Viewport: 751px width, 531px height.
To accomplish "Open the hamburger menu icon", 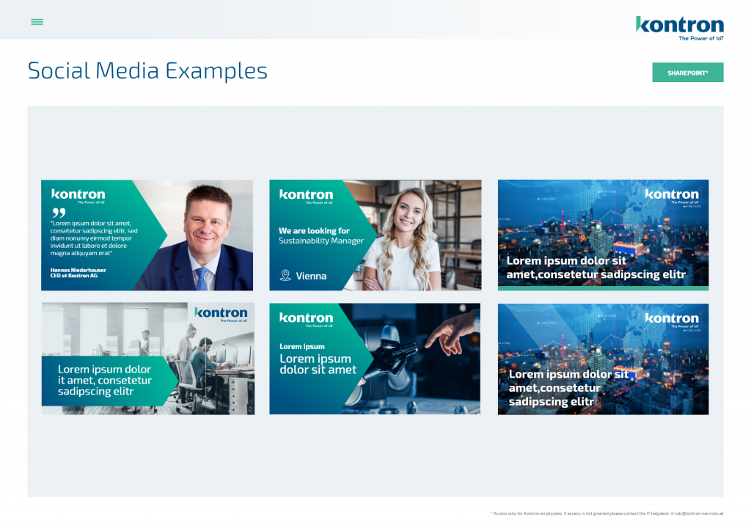I will tap(37, 22).
